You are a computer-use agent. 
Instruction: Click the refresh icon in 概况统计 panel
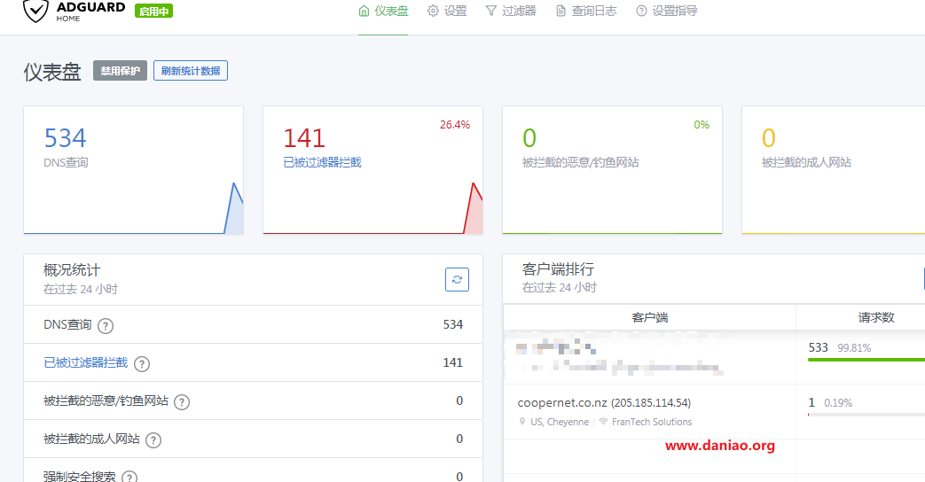pyautogui.click(x=458, y=279)
